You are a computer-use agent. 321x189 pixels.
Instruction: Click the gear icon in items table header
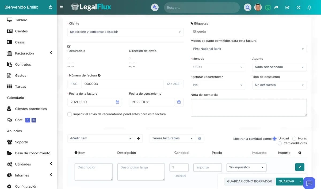point(300,153)
